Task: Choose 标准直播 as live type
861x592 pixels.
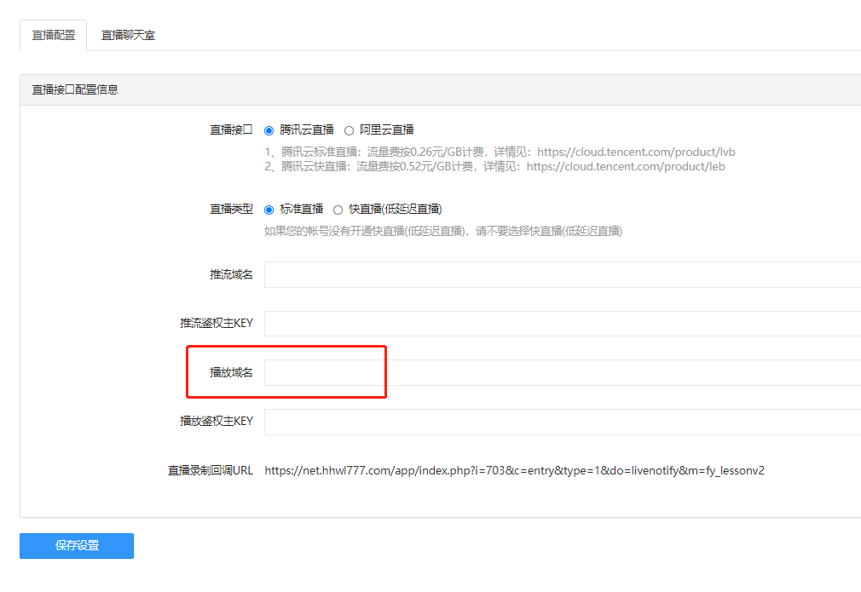Action: (269, 210)
